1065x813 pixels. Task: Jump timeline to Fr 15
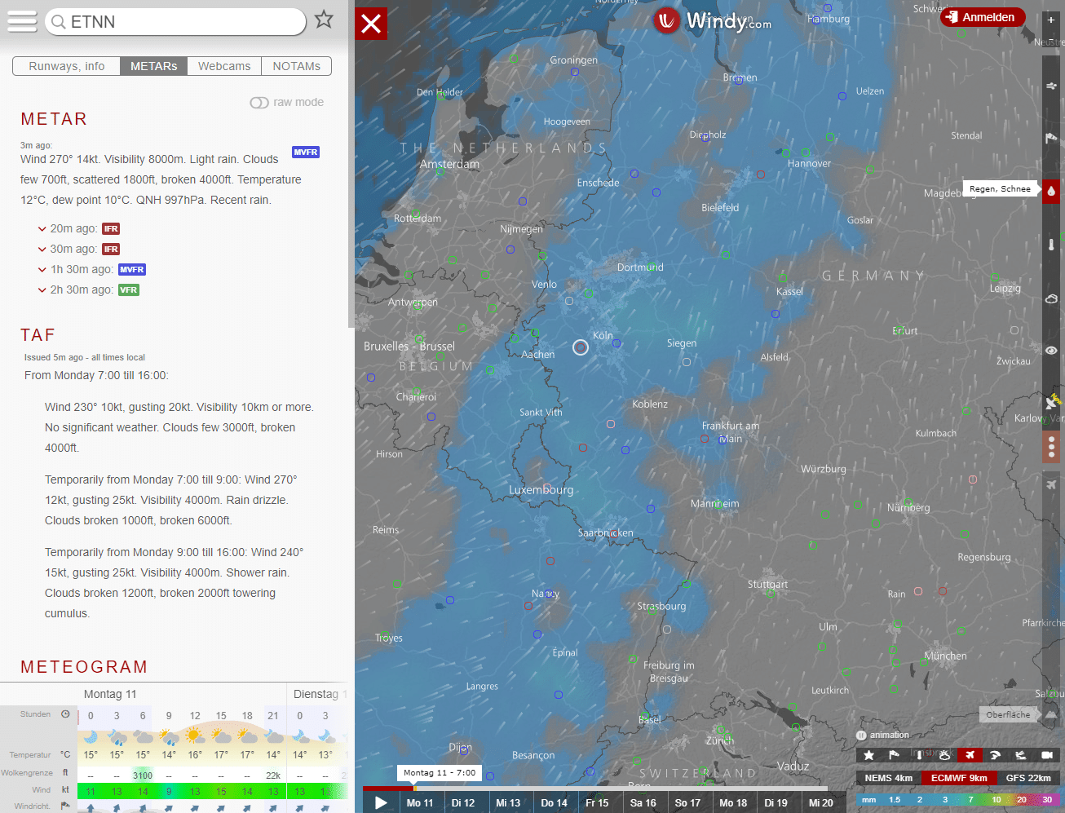[597, 802]
